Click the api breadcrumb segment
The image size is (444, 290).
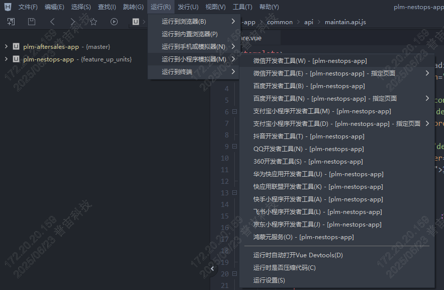(x=309, y=22)
